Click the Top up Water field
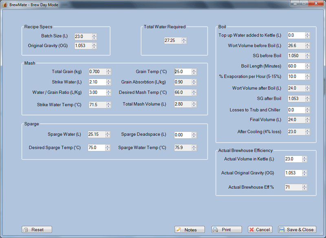Viewport: 326px width, 238px height. point(296,35)
